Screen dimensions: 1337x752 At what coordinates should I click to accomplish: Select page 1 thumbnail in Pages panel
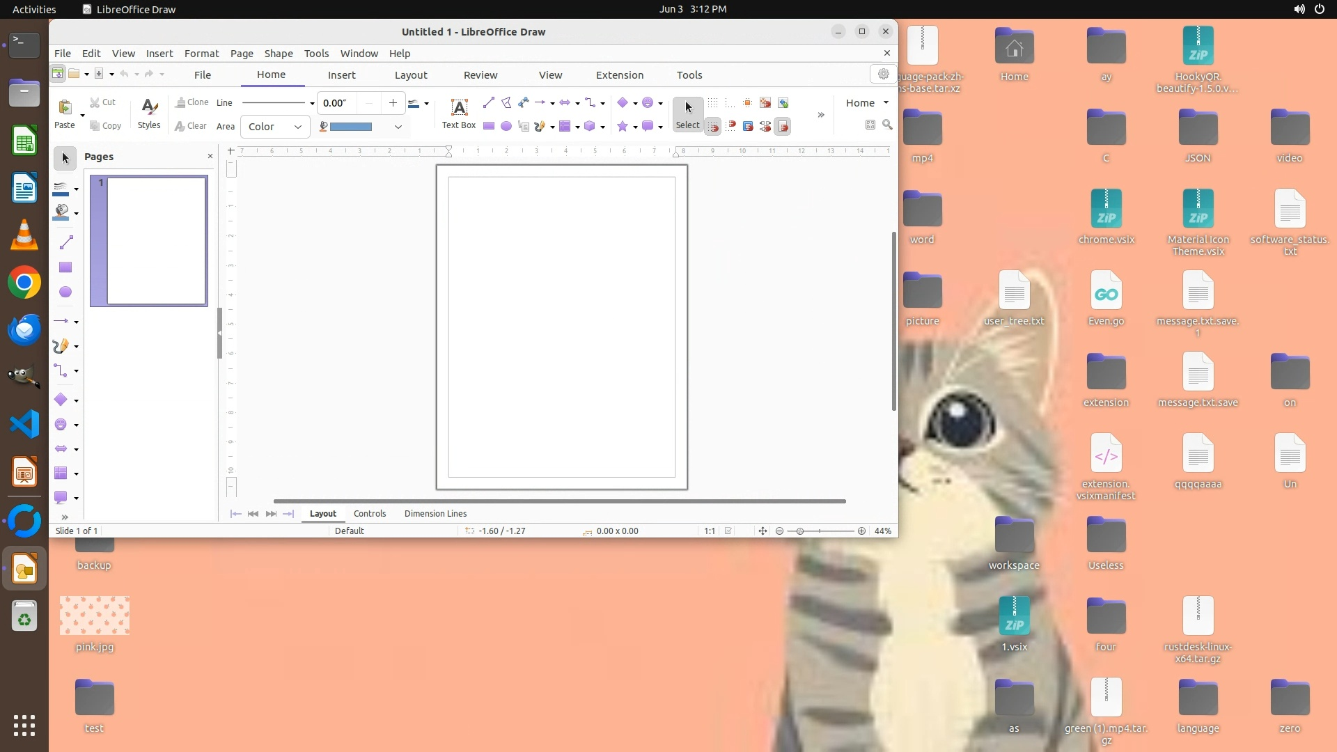(x=156, y=241)
